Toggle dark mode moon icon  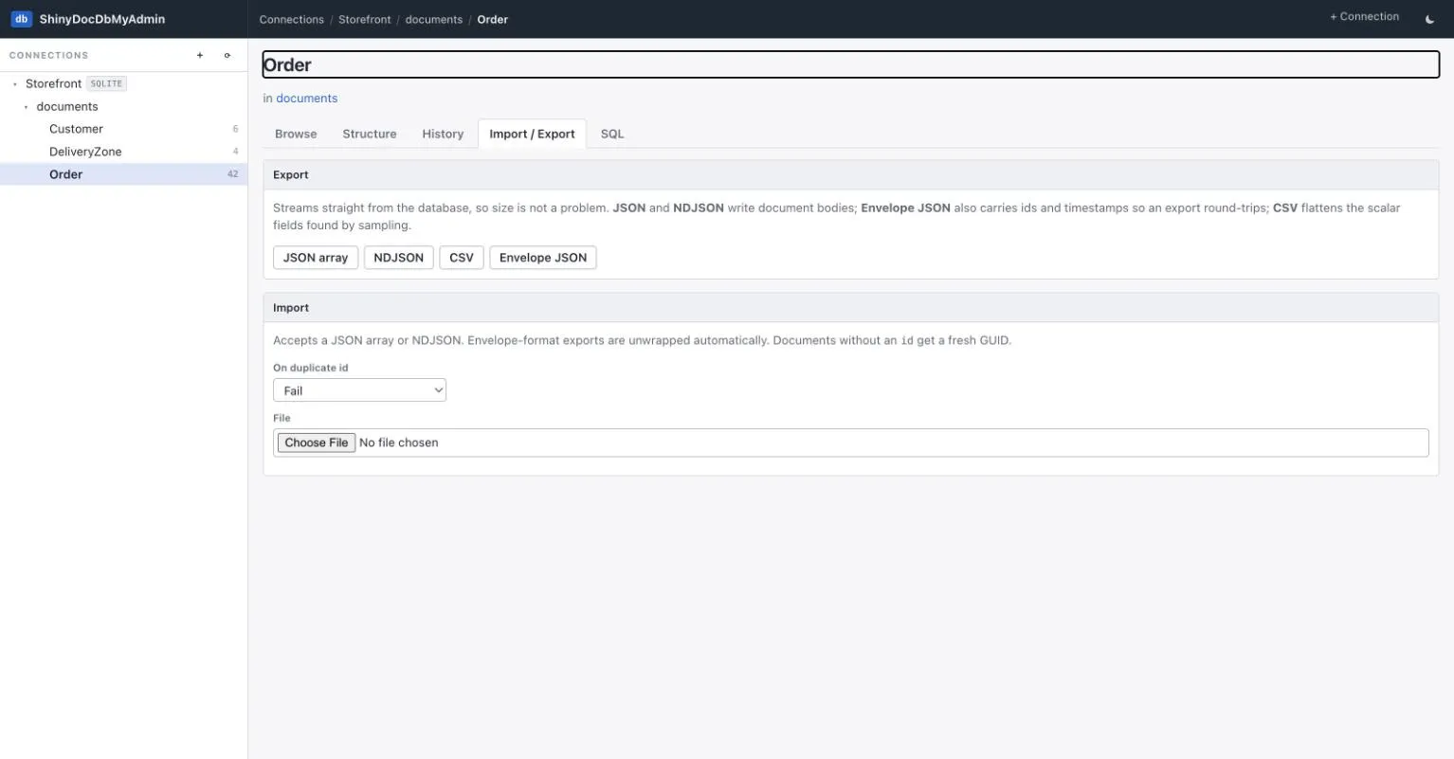tap(1429, 19)
